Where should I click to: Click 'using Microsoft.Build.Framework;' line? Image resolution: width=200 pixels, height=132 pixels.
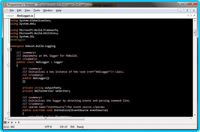point(34,30)
